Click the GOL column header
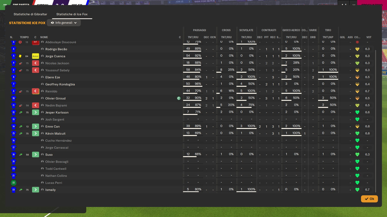Screen dimensions: 387x217 tap(343, 37)
